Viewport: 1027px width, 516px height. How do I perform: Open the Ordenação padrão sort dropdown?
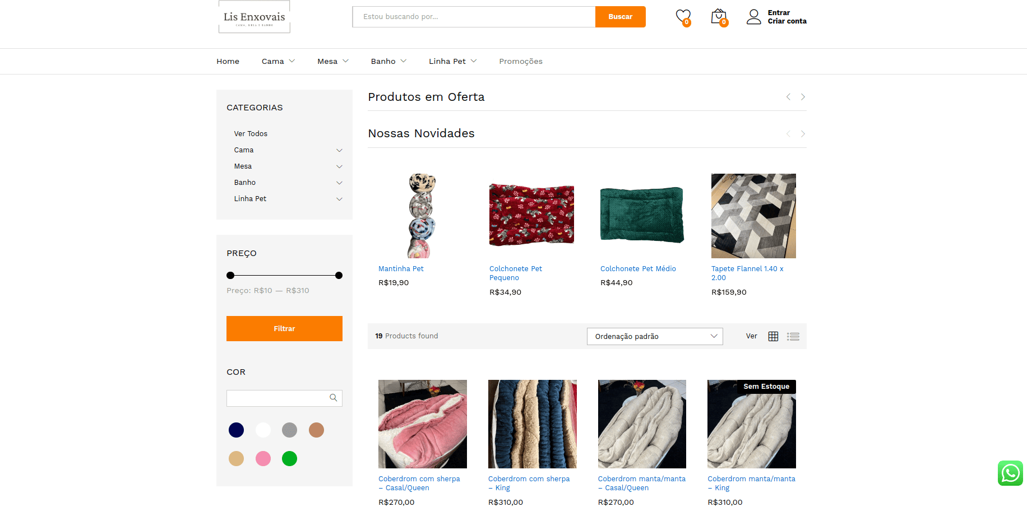pos(654,336)
